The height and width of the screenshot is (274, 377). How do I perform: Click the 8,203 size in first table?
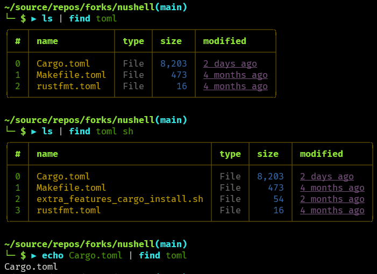[x=173, y=63]
